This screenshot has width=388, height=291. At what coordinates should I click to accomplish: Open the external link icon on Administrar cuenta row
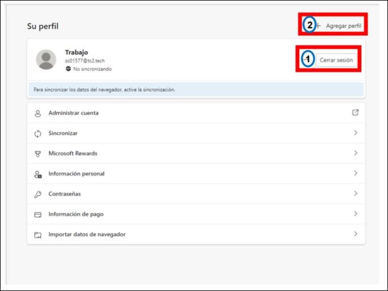click(355, 113)
